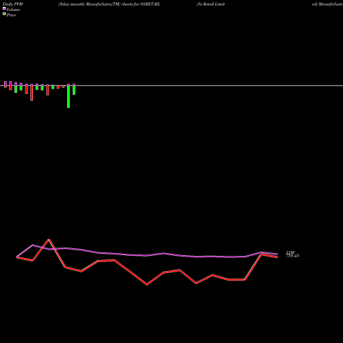This screenshot has height=343, width=343.
Task: Click the tallest green volume bar
Action: [69, 96]
